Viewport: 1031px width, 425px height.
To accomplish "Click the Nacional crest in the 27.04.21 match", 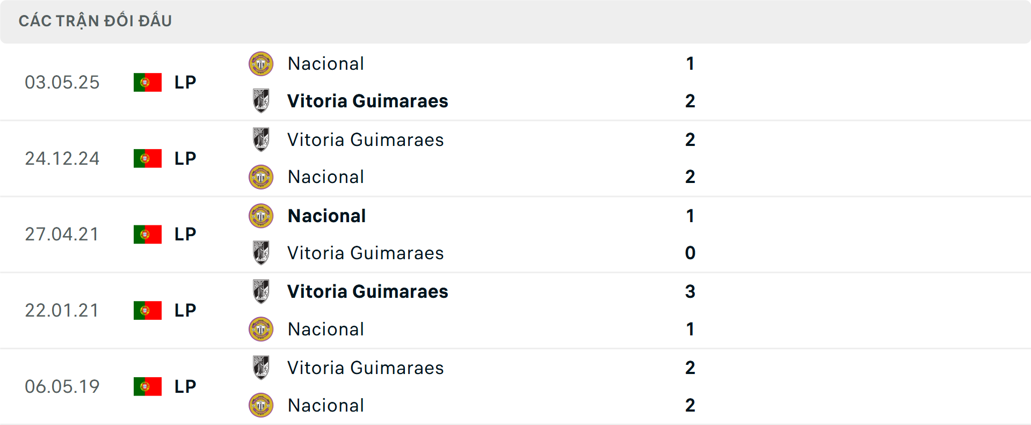I will (261, 215).
